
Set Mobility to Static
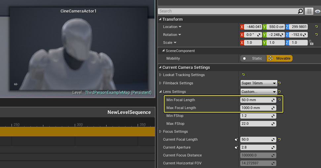pos(253,58)
